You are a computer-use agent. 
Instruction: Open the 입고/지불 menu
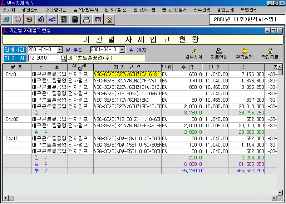[144, 10]
